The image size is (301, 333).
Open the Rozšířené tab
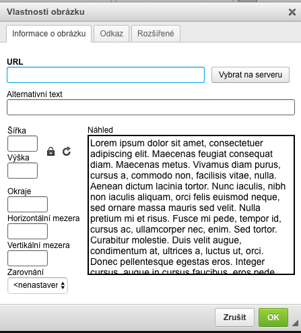(x=156, y=34)
